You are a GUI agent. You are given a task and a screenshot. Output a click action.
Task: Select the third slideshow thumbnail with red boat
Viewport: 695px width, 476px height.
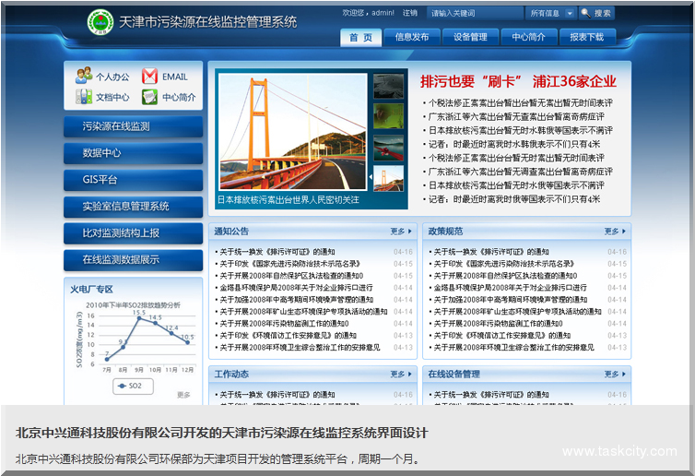388,148
